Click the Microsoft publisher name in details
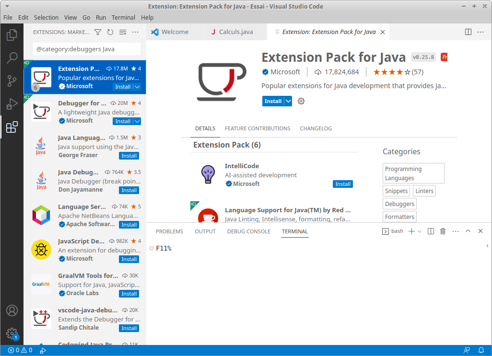 (285, 72)
